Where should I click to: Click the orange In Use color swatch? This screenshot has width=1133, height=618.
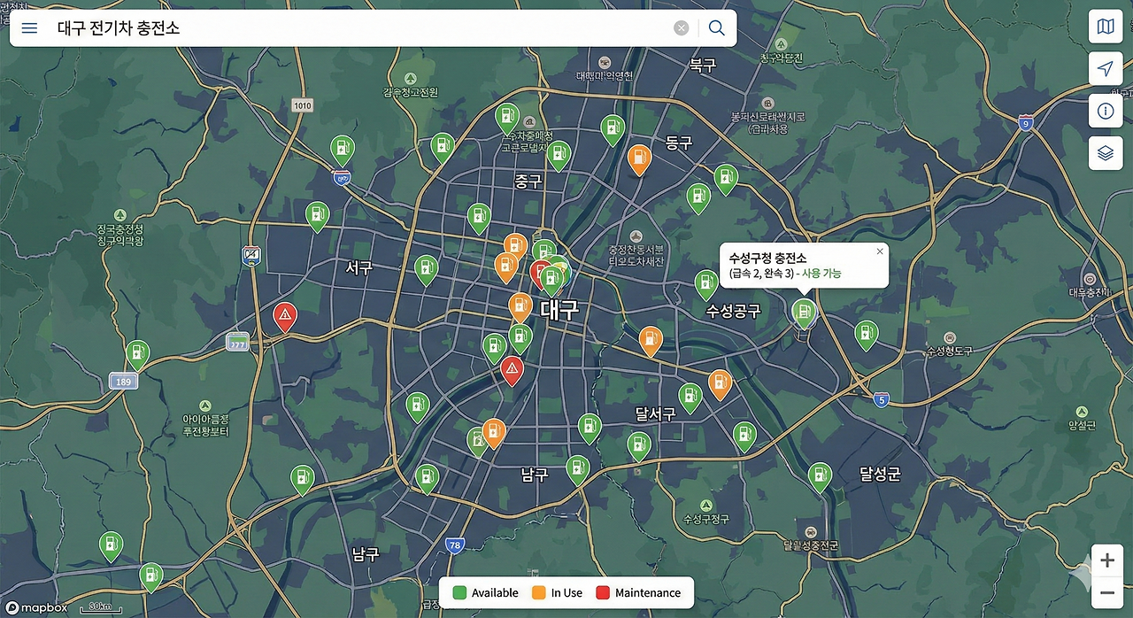pos(537,593)
